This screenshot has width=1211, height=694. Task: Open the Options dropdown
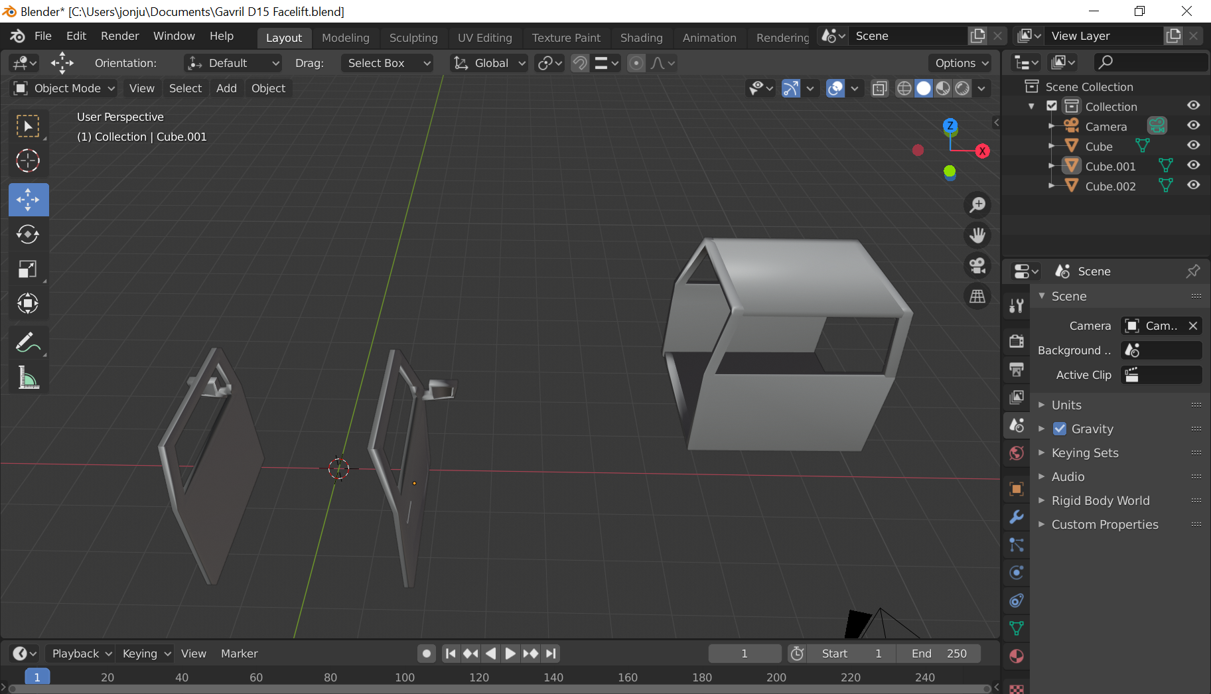(x=960, y=63)
